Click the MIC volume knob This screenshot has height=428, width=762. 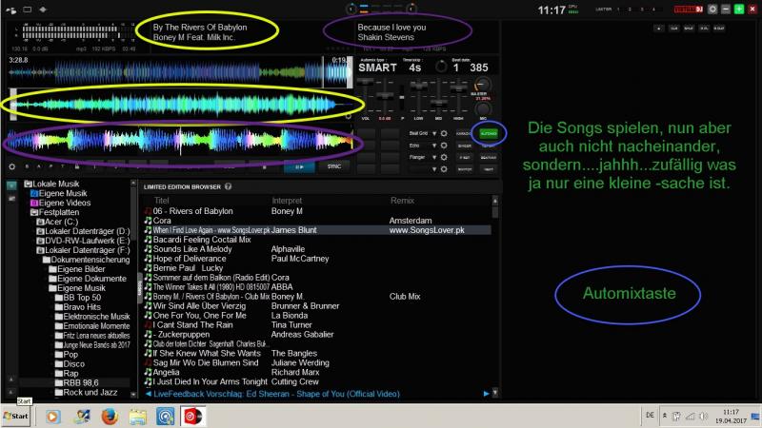(483, 108)
